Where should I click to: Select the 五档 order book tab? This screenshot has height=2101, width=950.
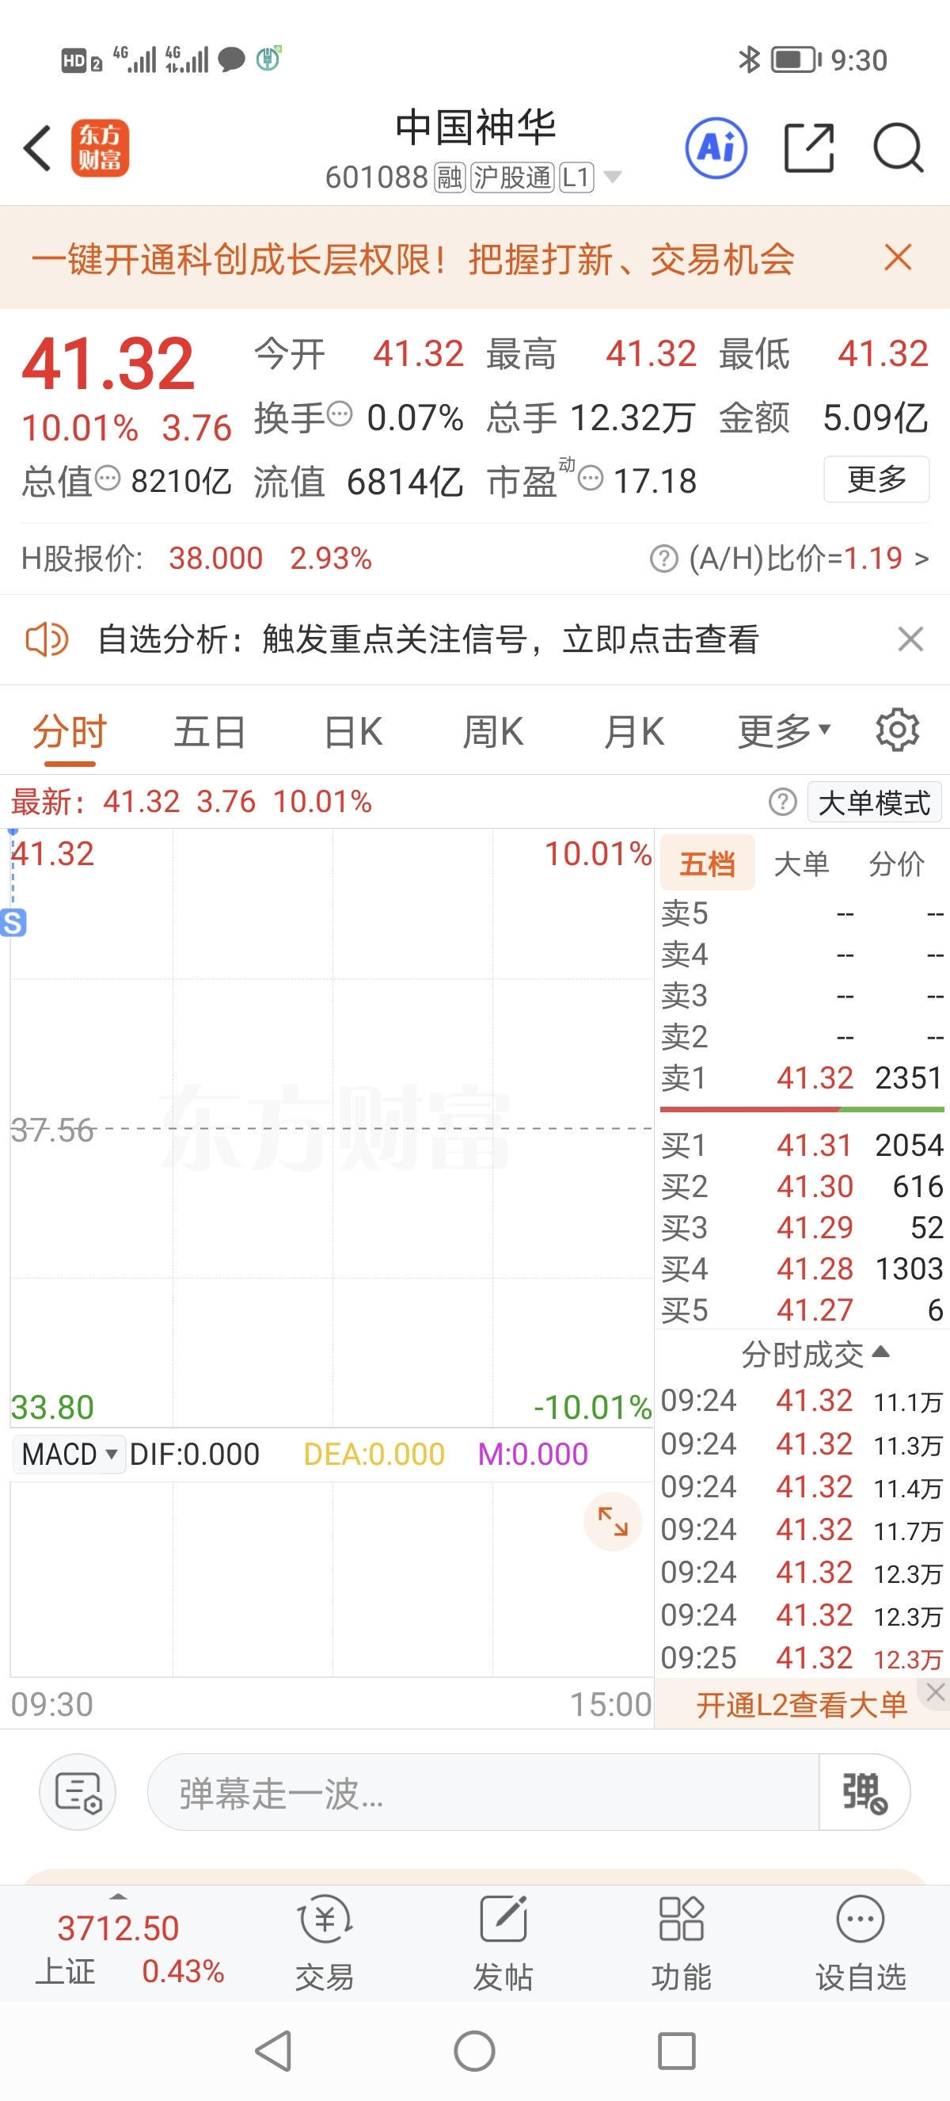[x=707, y=863]
